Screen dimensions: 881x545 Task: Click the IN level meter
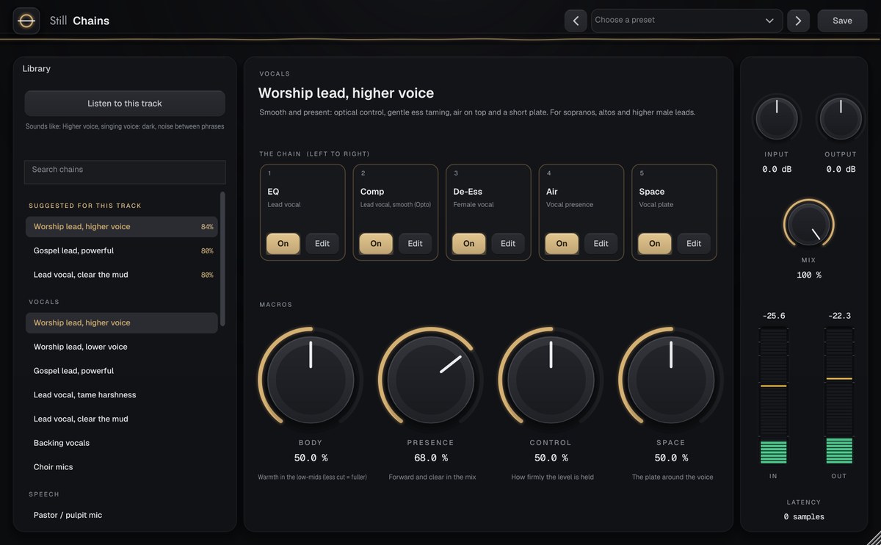pyautogui.click(x=773, y=396)
